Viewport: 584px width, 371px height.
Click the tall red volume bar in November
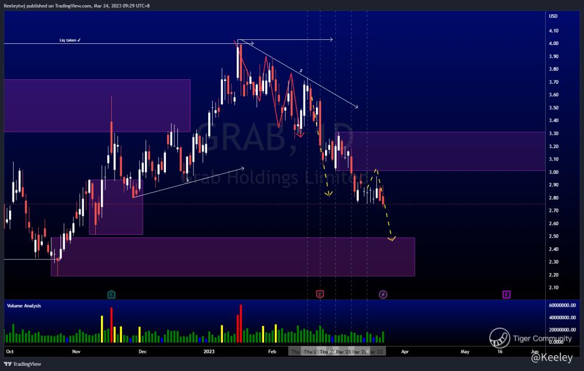point(111,325)
